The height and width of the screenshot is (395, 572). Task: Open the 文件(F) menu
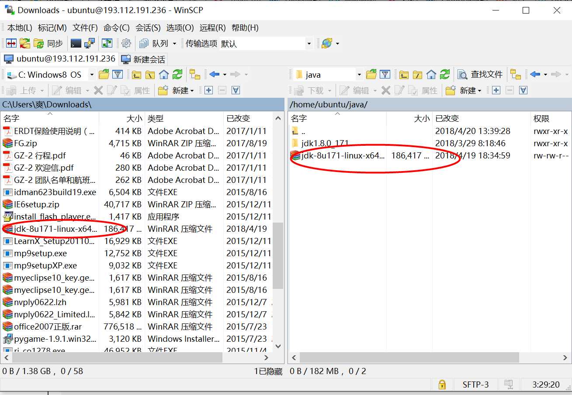point(85,27)
